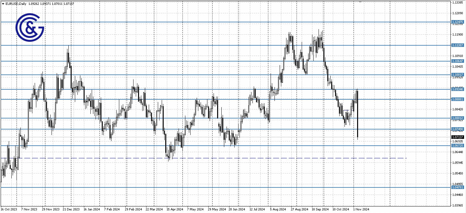Click the 1.12475 resistance level label
The height and width of the screenshot is (213, 466).
pos(458,22)
